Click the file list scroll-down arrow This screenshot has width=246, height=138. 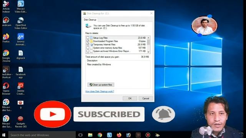point(148,52)
